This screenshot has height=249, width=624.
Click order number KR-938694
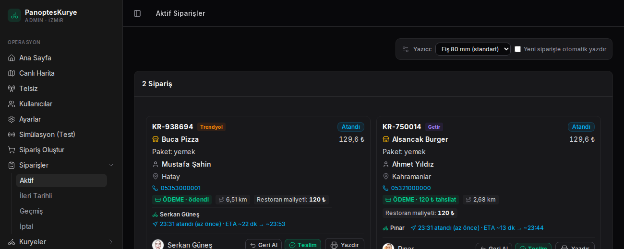click(x=173, y=127)
